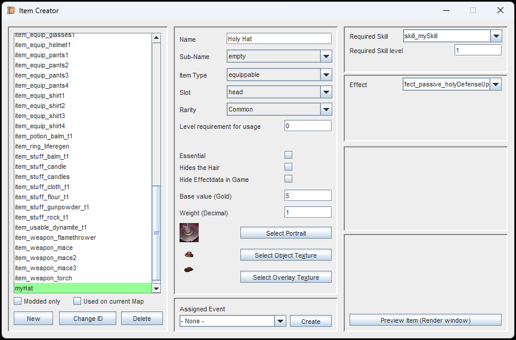Click the Item Creator title bar icon

(11, 10)
